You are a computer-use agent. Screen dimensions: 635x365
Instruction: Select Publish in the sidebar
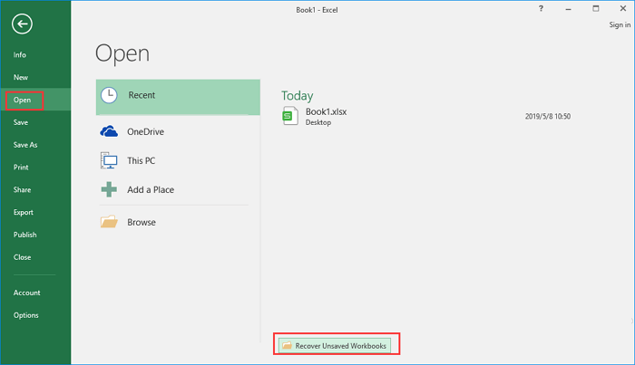pyautogui.click(x=25, y=235)
